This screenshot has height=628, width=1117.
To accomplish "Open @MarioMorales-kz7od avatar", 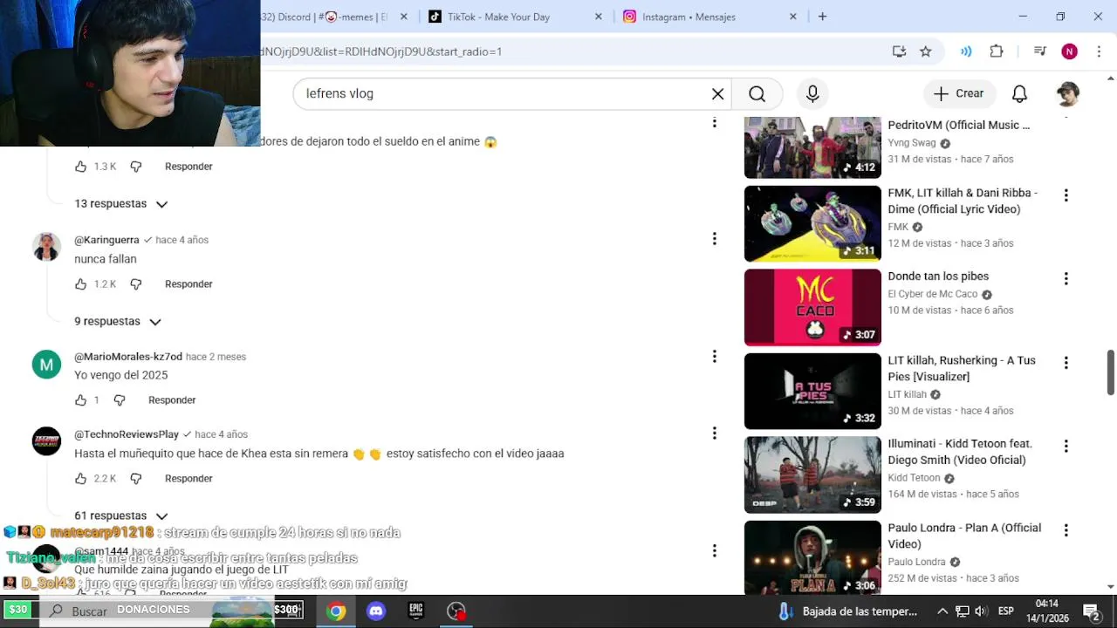I will pos(46,365).
